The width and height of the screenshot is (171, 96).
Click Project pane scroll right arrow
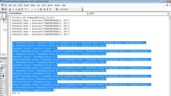click(x=6, y=54)
